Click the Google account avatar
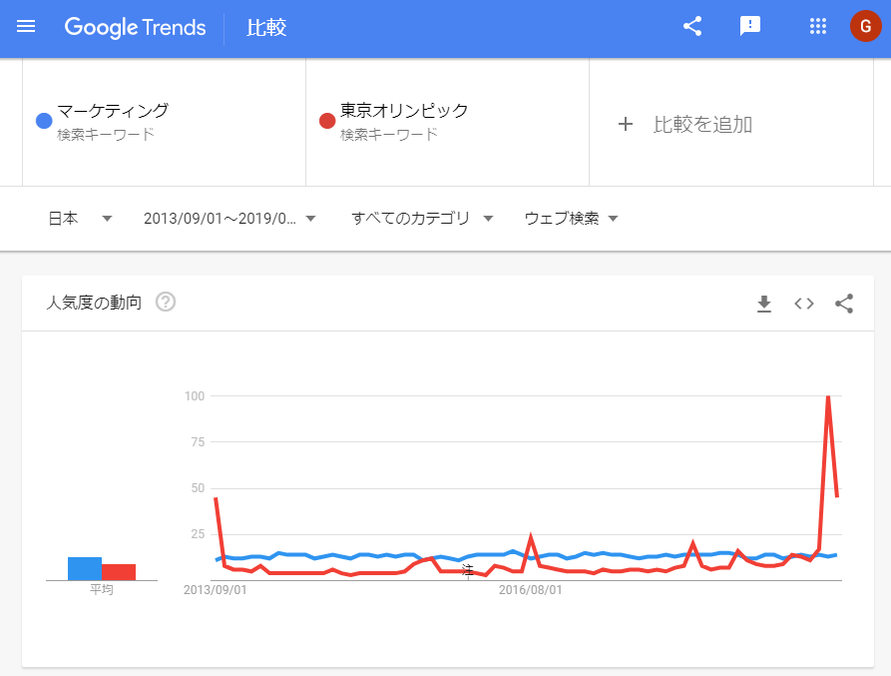891x676 pixels. 865,27
